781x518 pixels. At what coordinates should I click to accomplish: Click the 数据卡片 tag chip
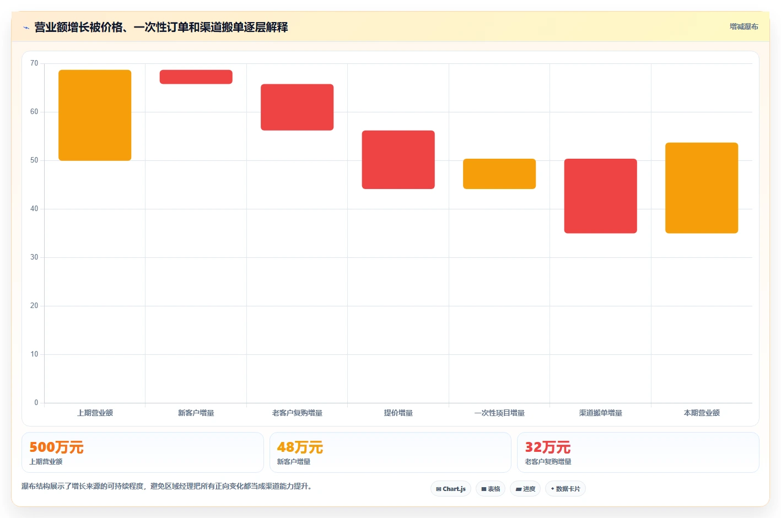click(565, 489)
